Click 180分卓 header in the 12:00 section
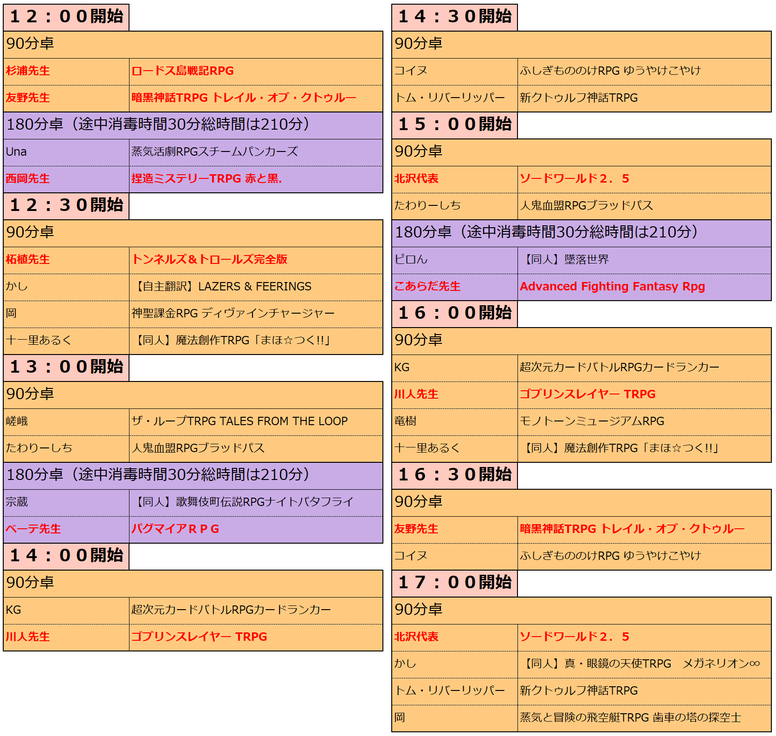 193,125
